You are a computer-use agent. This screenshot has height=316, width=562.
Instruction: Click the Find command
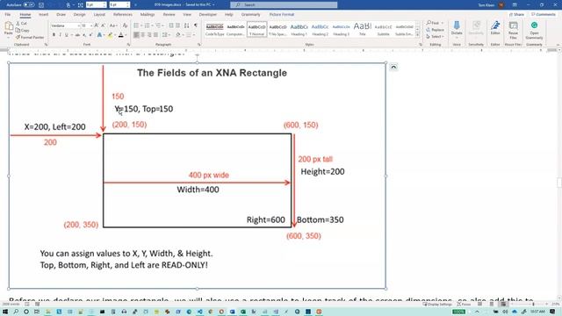pos(435,23)
